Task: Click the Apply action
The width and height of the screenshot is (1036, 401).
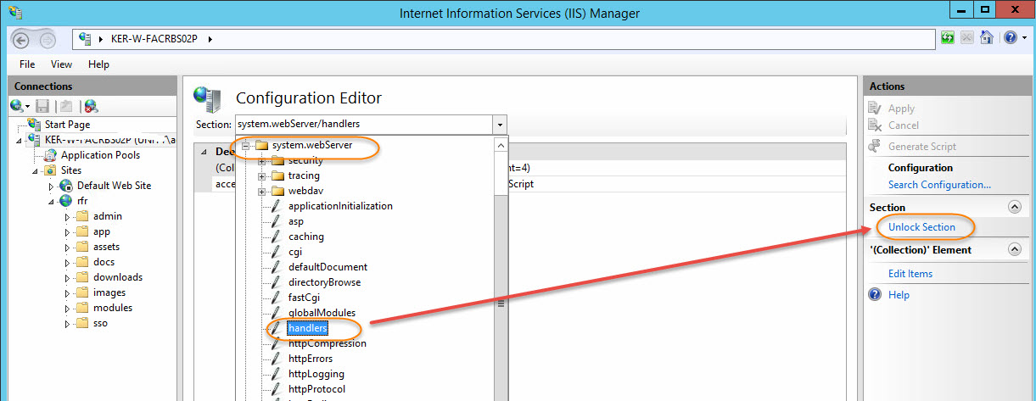Action: coord(901,109)
